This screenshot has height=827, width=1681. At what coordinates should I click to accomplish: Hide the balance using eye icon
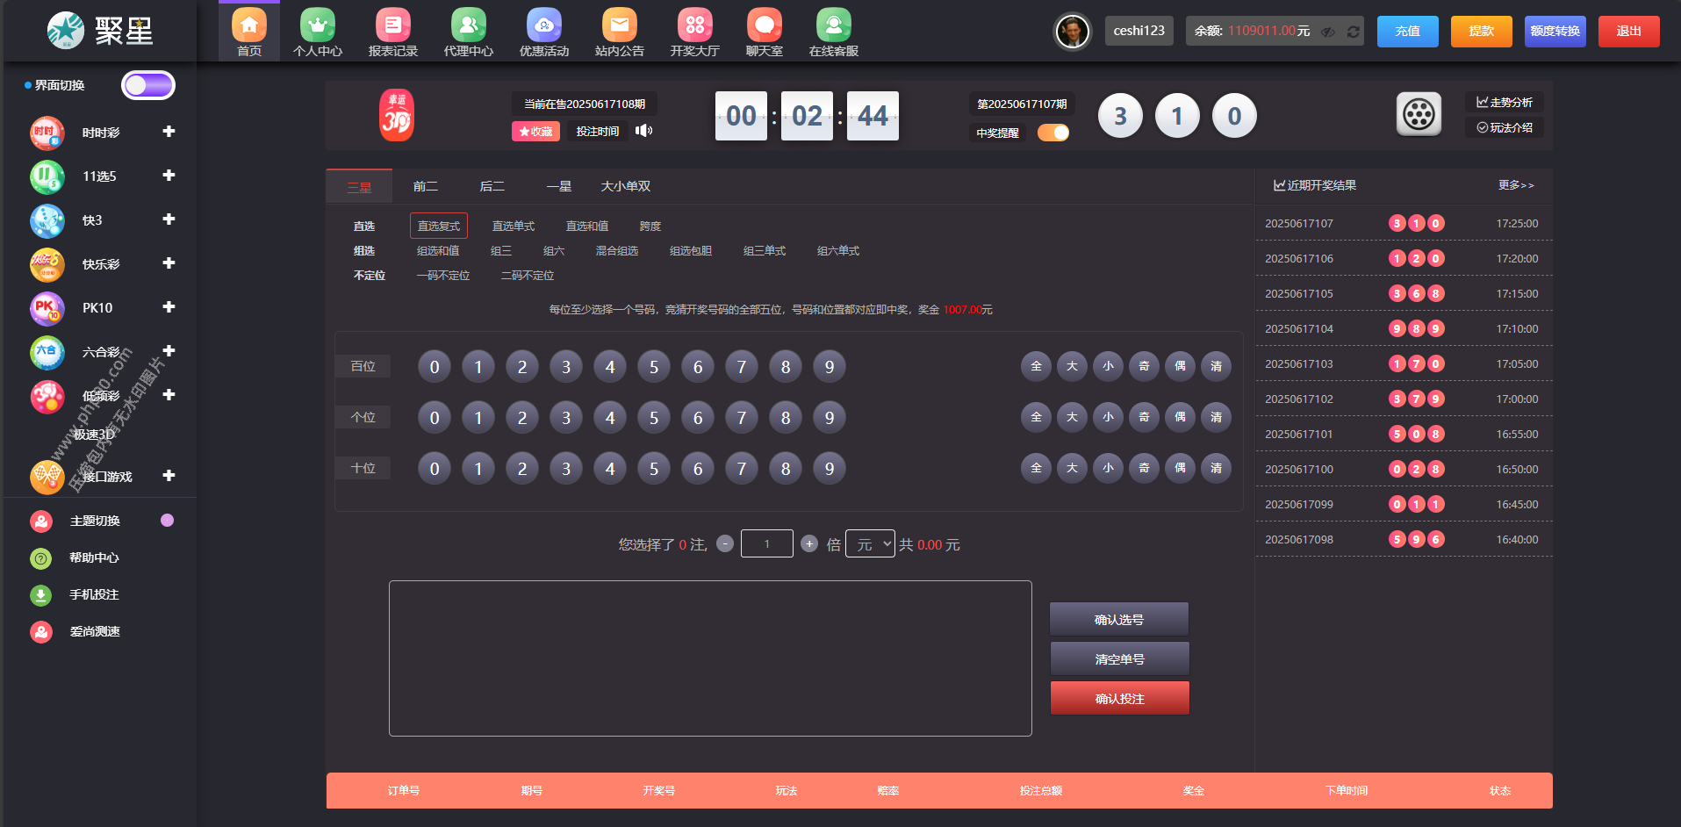coord(1328,32)
